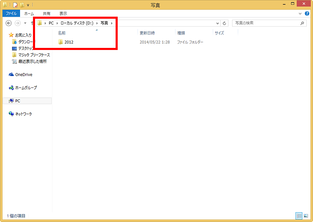Screen dimensions: 313x222
Task: Click the Properties icon in title bar
Action: (x=15, y=5)
